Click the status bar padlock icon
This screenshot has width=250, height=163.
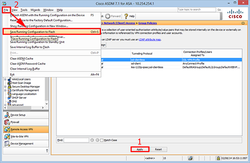[218, 158]
